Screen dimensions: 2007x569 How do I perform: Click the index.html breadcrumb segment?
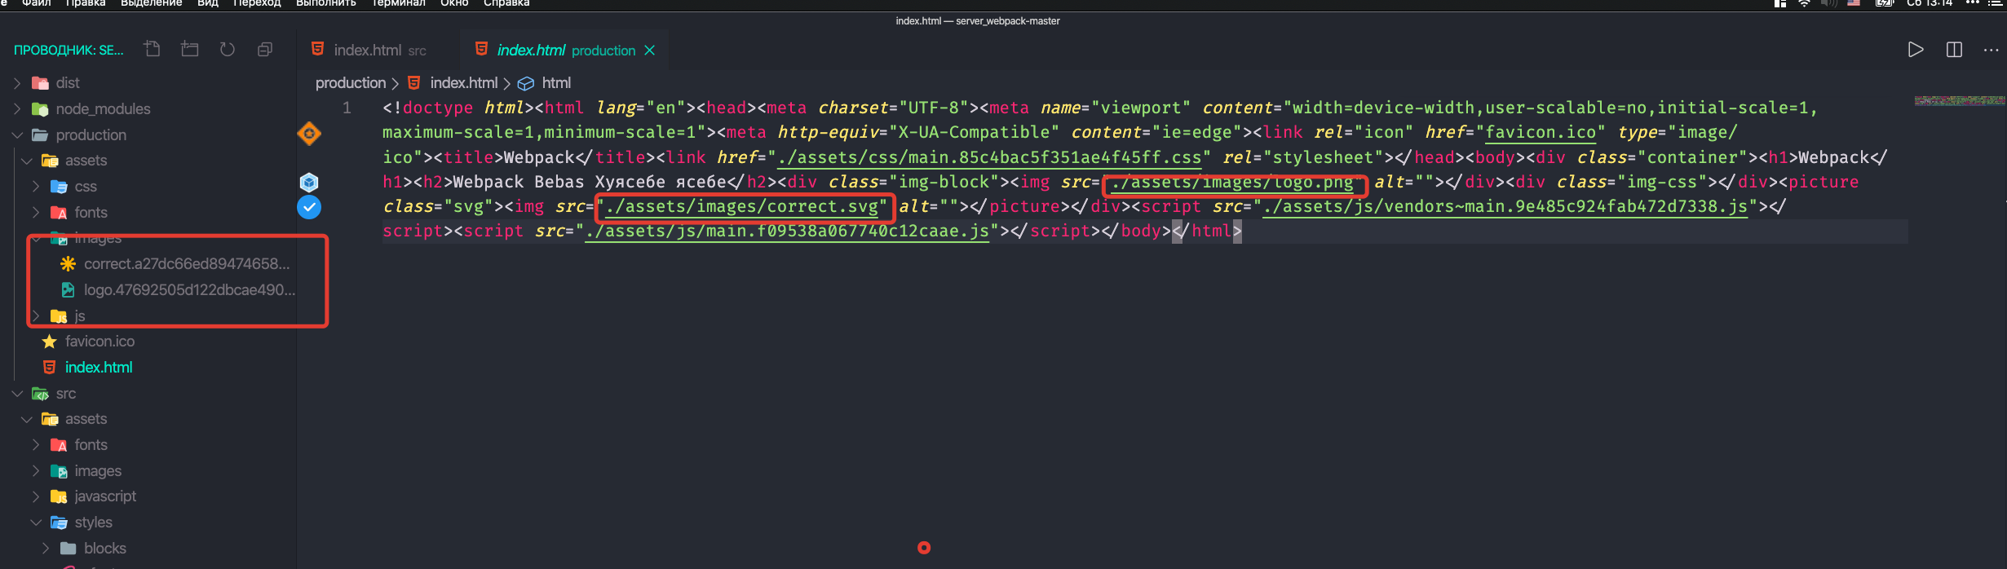pos(463,82)
